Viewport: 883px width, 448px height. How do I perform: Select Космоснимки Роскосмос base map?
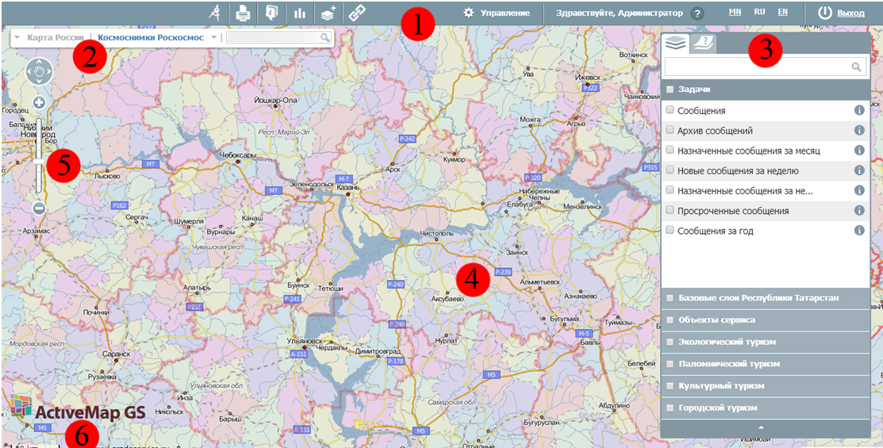(151, 38)
